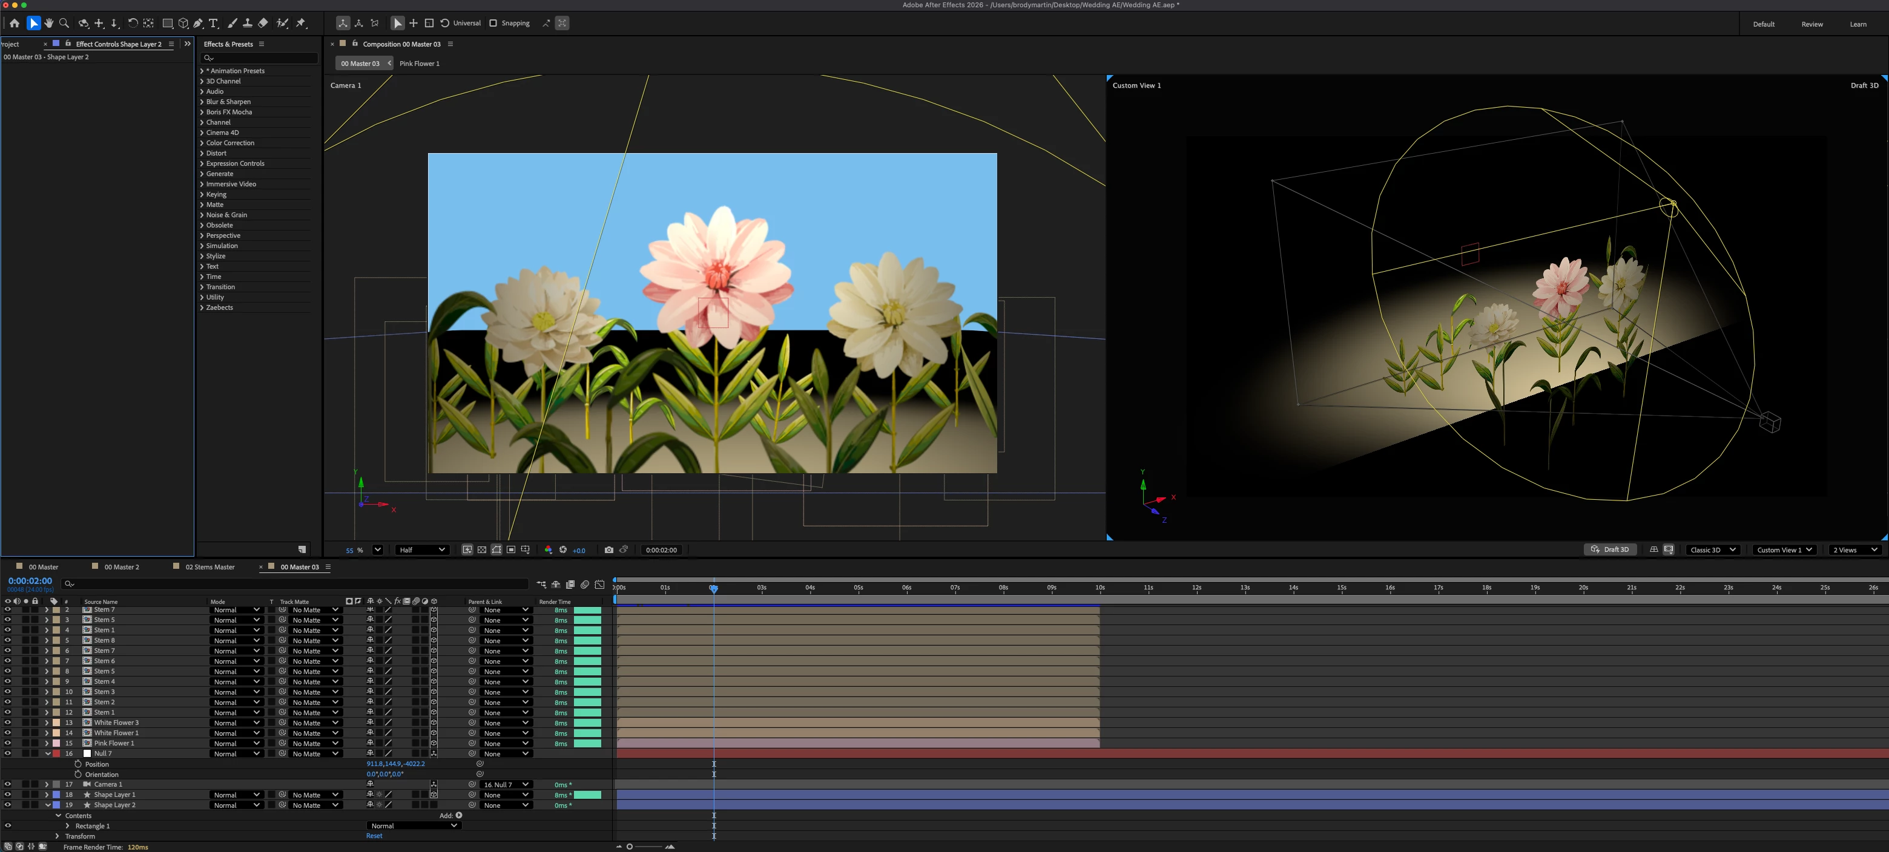The image size is (1889, 852).
Task: Expand the Color Correction effects category
Action: (229, 143)
